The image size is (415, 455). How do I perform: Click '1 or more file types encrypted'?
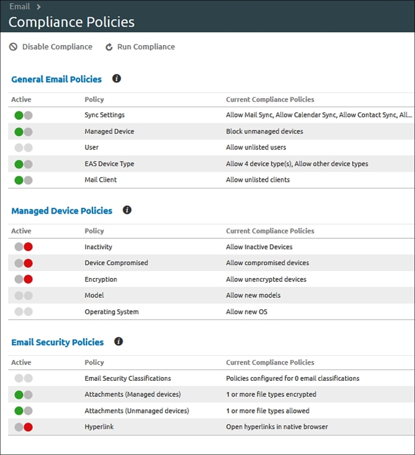tap(271, 394)
